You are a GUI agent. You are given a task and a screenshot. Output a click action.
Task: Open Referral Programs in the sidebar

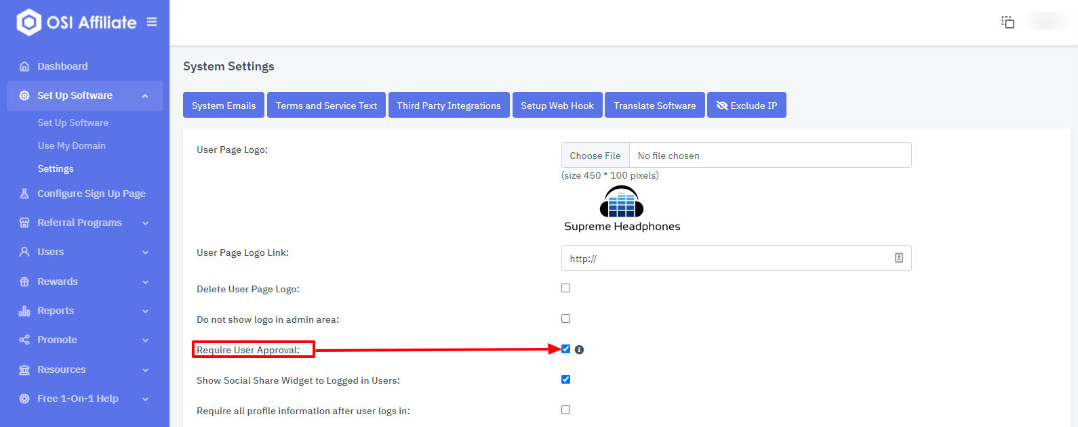point(79,223)
